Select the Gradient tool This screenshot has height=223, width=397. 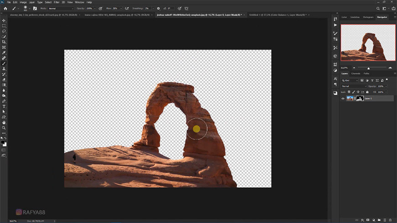click(4, 85)
